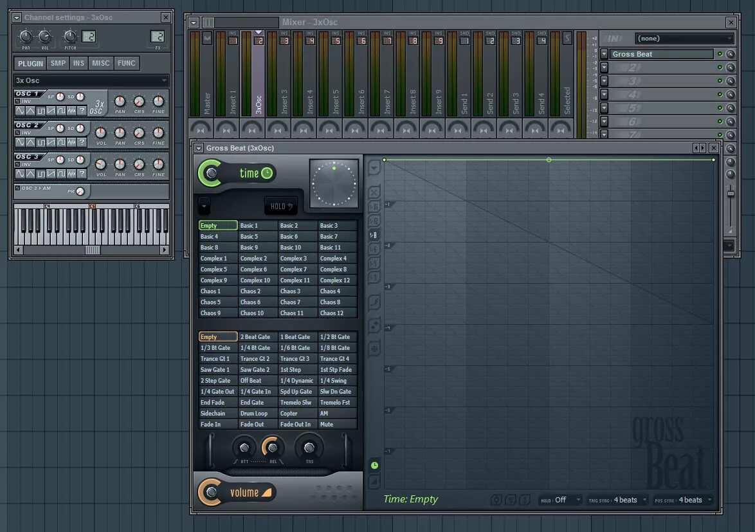This screenshot has width=755, height=532.
Task: Select Trance Gt 1 volume preset
Action: click(x=218, y=359)
